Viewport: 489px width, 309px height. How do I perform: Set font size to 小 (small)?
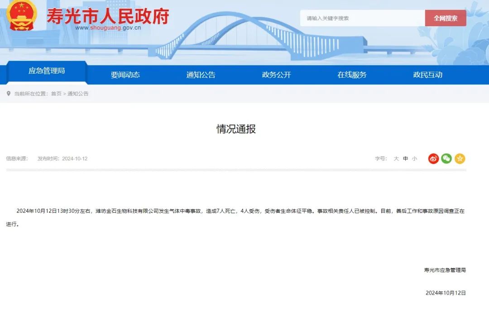[414, 159]
